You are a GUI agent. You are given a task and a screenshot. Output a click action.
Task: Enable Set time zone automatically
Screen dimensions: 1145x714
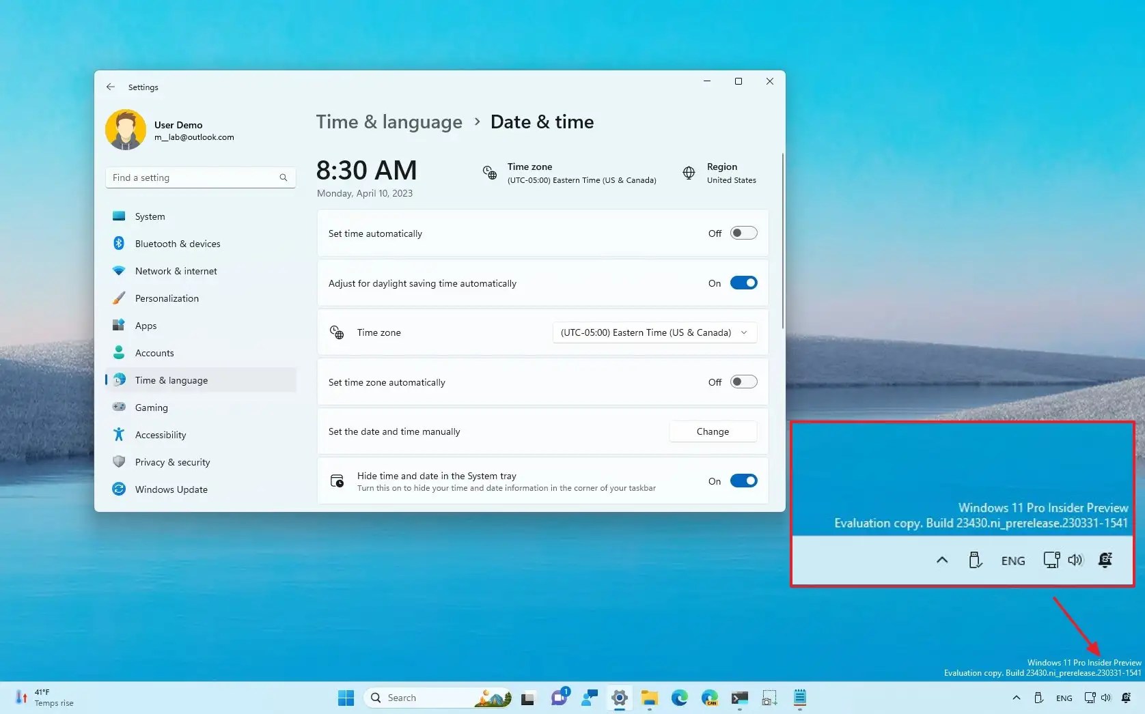pyautogui.click(x=744, y=382)
